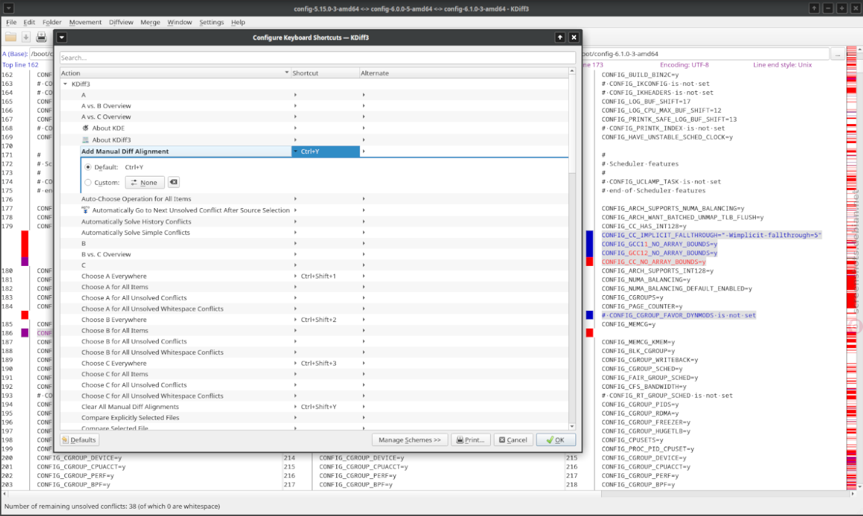863x516 pixels.
Task: Click the shortcuts list vertical scrollbar
Action: click(572, 249)
